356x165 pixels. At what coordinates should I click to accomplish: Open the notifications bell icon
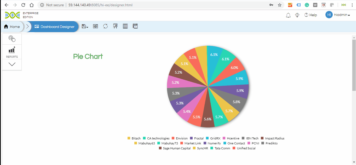tap(288, 15)
